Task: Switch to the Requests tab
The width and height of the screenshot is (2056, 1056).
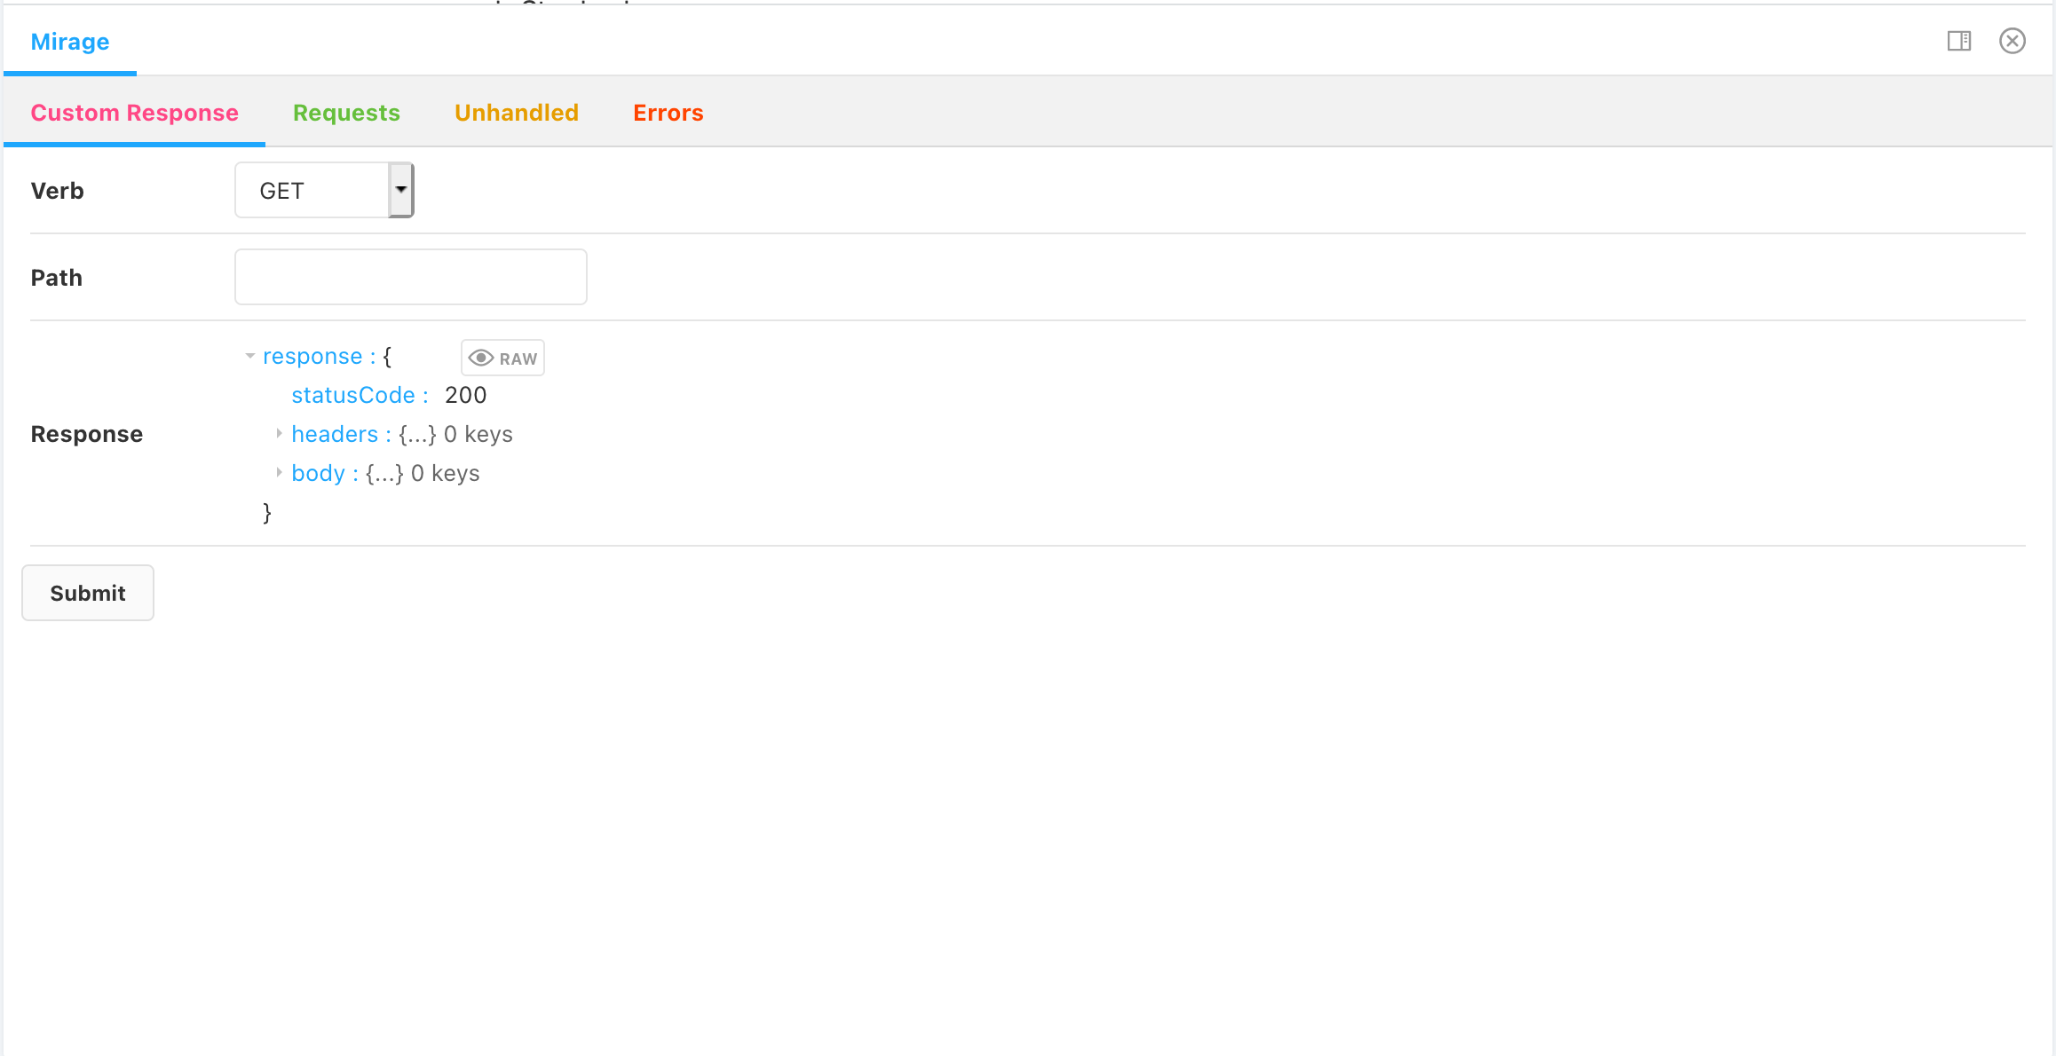Action: 346,113
